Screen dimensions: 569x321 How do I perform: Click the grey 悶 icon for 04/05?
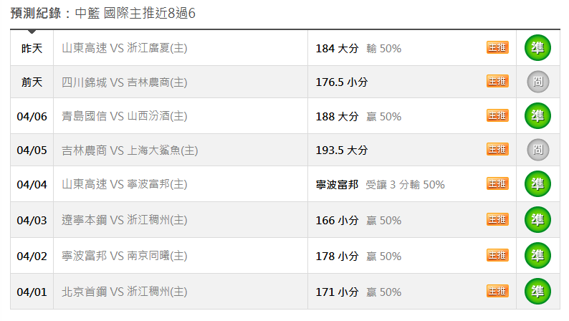click(x=537, y=150)
